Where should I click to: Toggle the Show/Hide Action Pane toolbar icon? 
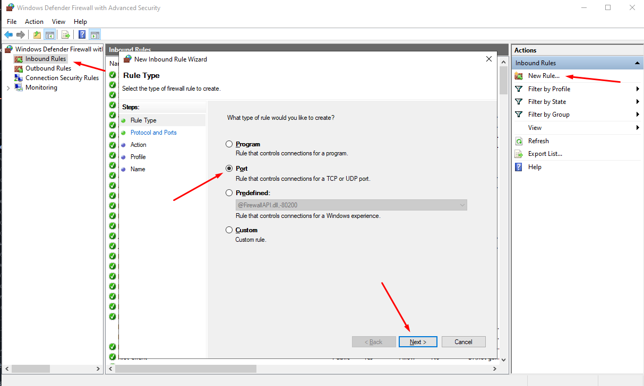point(95,35)
